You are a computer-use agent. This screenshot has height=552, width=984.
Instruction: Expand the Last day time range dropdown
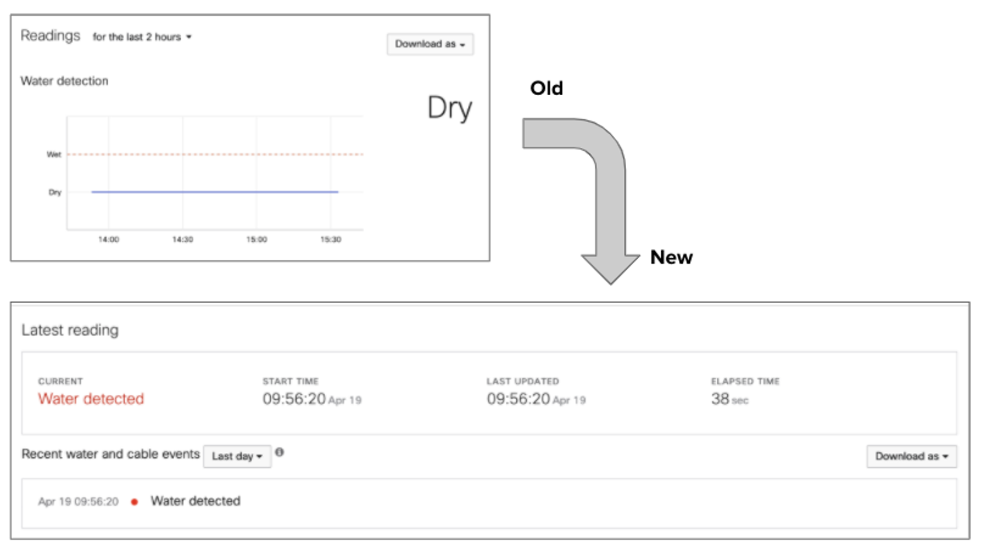pos(237,456)
